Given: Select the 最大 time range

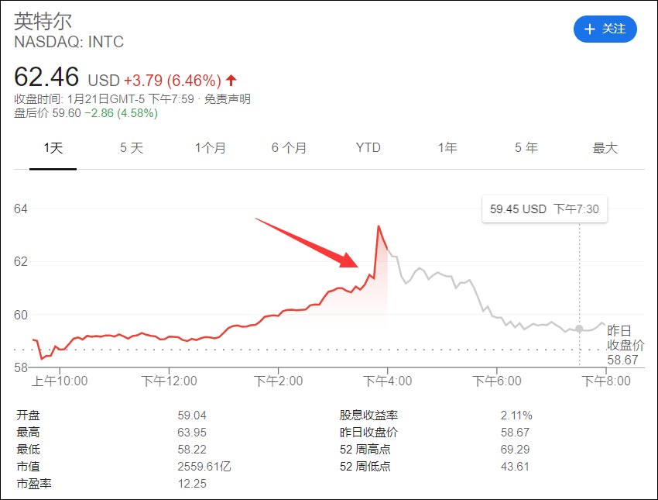Looking at the screenshot, I should click(605, 147).
